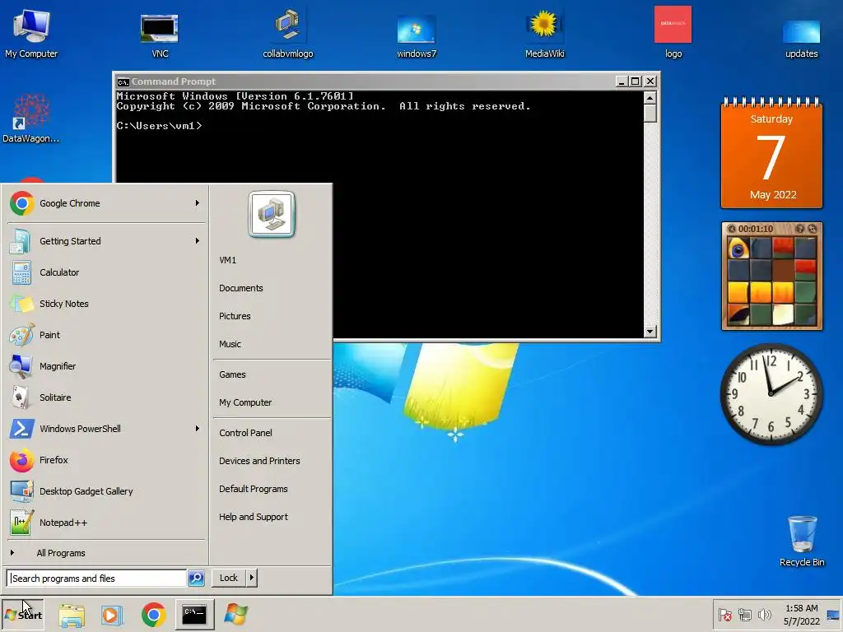843x632 pixels.
Task: Open the VNC desktop shortcut
Action: click(160, 33)
